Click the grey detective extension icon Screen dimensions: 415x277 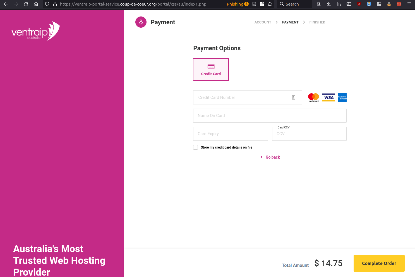[389, 4]
